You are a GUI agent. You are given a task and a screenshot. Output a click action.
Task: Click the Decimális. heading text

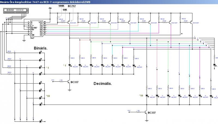(103, 84)
